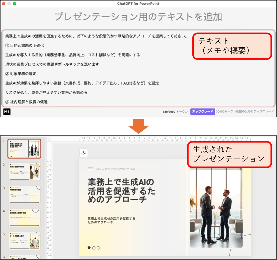Click the red close window button
277x260 pixels.
(4, 4)
